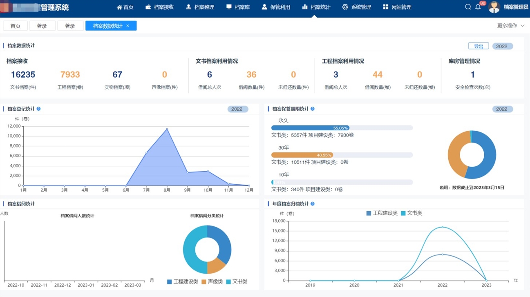Viewport: 530px width, 297px height.
Task: Click the 系统管理 gear icon
Action: click(345, 7)
